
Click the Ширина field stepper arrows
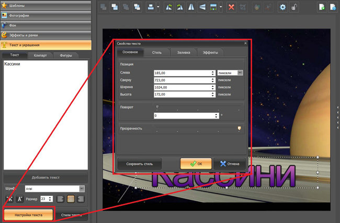213,87
